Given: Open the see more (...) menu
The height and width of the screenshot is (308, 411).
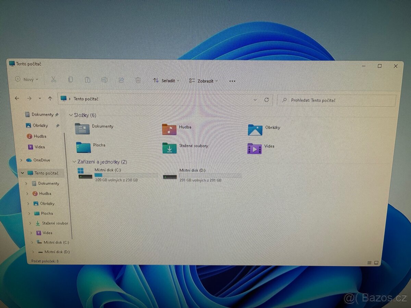Looking at the screenshot, I should pyautogui.click(x=232, y=81).
